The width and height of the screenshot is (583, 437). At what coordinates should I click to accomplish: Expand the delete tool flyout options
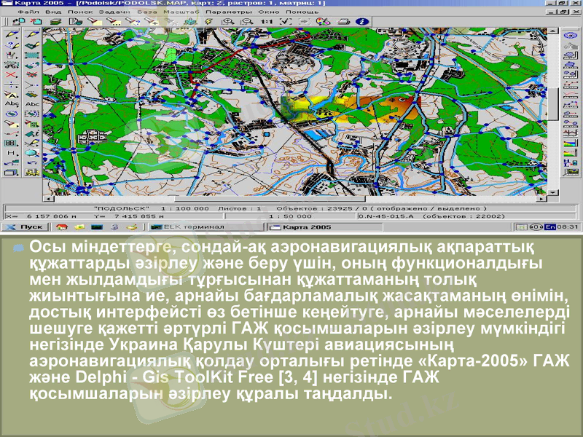coord(17,76)
